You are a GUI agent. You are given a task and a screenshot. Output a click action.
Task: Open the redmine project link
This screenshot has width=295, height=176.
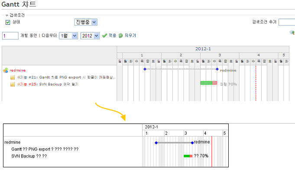[x=18, y=70]
